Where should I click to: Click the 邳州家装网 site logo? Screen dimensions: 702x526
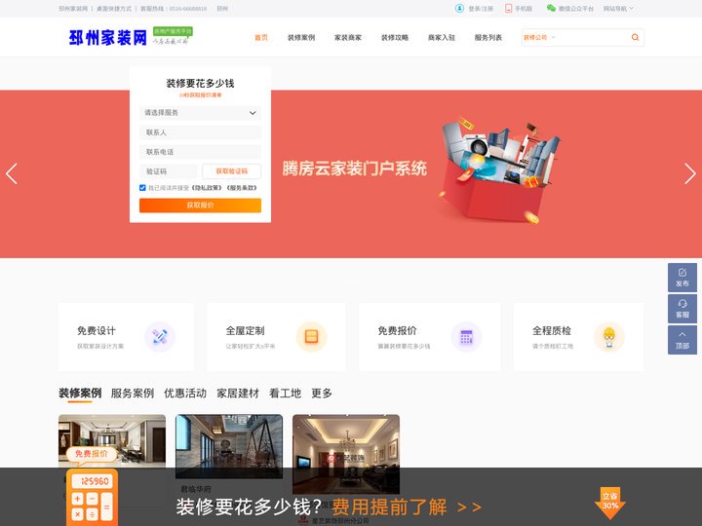pos(108,38)
